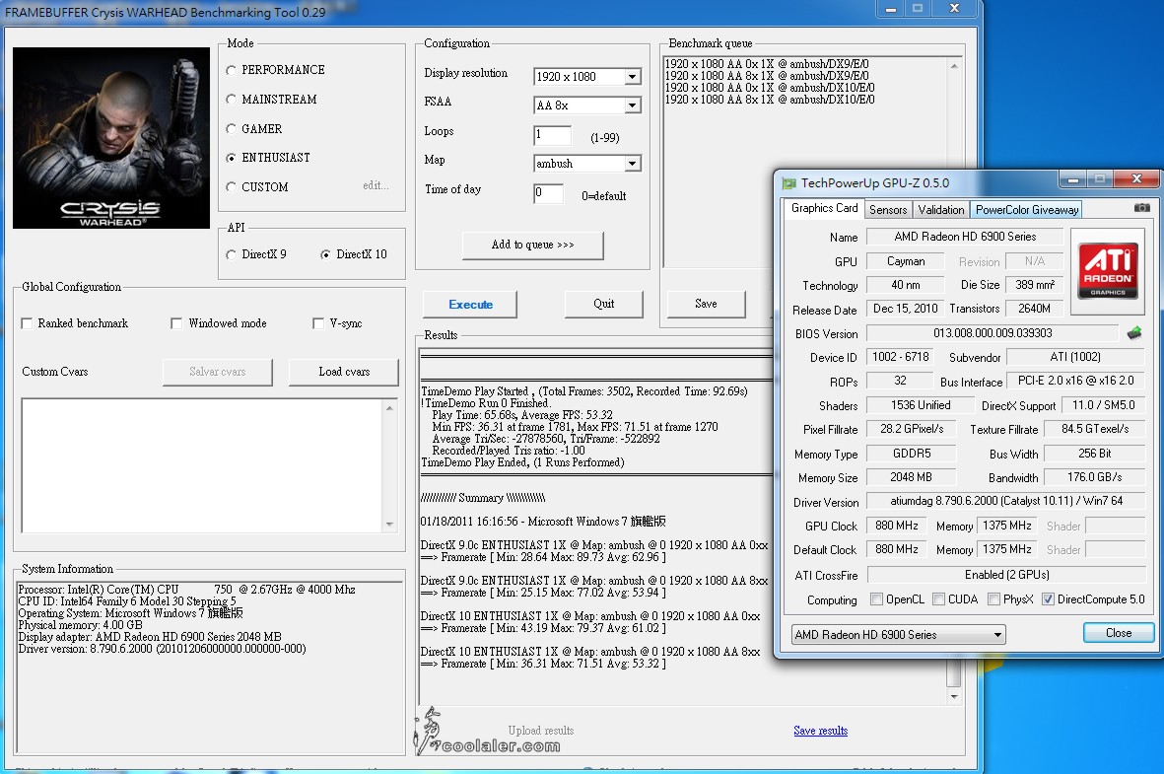The image size is (1164, 774).
Task: Click Bandwidth value 176.0 GB/s
Action: point(1094,477)
